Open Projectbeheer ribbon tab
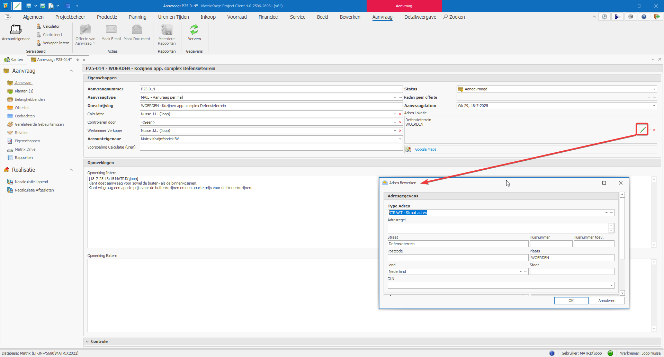Image resolution: width=664 pixels, height=357 pixels. coord(70,17)
